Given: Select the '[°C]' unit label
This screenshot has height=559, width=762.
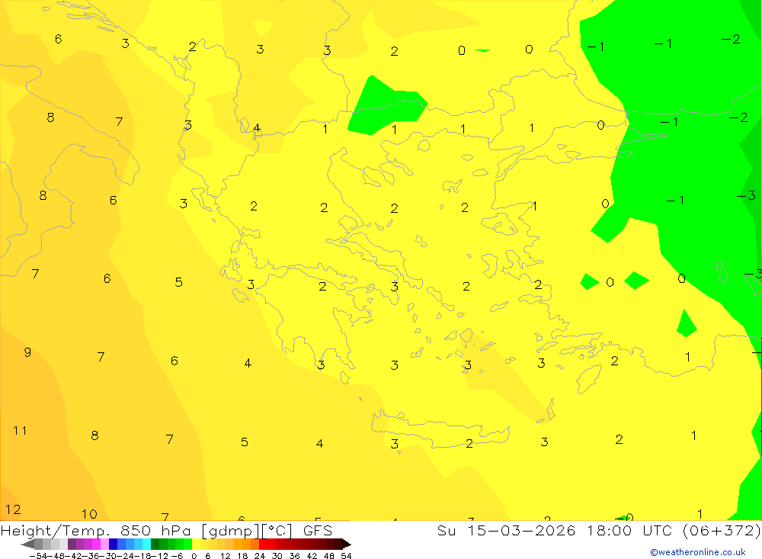Looking at the screenshot, I should coord(277,530).
